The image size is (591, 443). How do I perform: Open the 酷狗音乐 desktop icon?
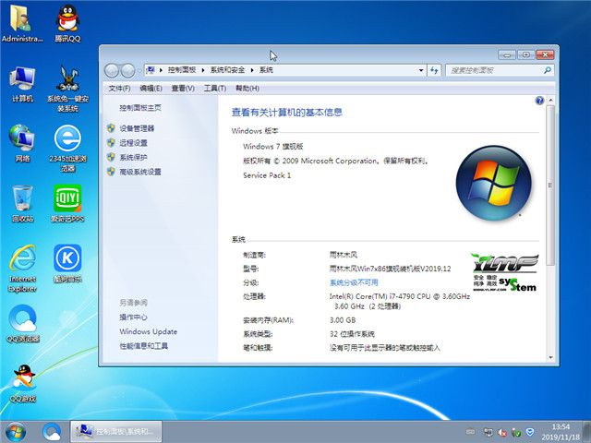(x=66, y=260)
